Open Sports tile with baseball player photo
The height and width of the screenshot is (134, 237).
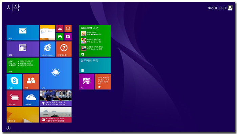tap(56, 98)
